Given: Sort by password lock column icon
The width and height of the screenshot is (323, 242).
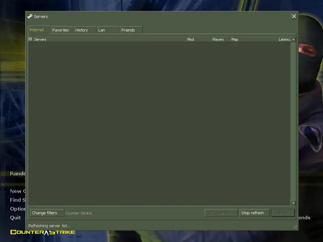Looking at the screenshot, I should [31, 39].
